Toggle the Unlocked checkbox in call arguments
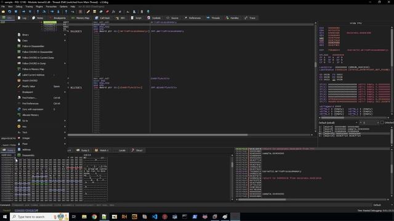Image resolution: width=394 pixels, height=221 pixels. tap(382, 123)
